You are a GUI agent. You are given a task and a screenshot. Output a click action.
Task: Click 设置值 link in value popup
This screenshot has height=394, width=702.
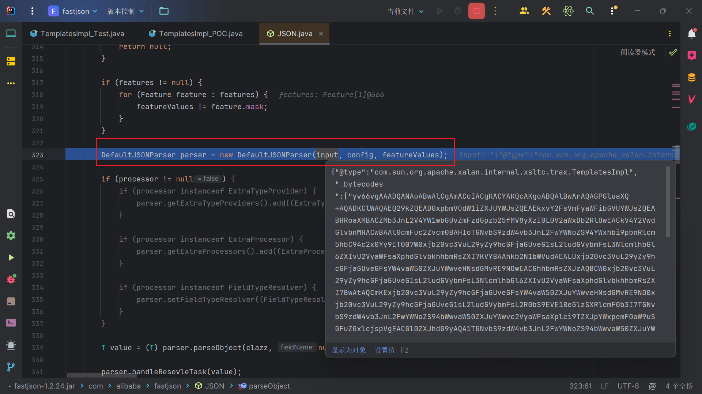pyautogui.click(x=385, y=350)
